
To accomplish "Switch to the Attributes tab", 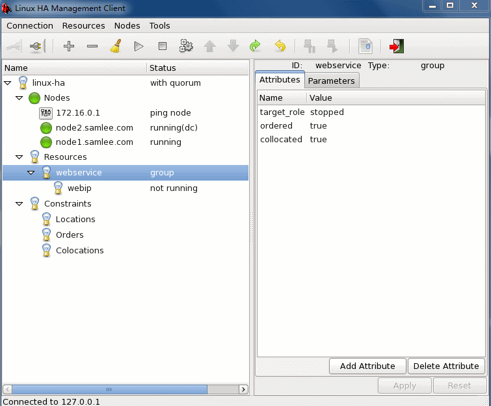I will [x=280, y=80].
